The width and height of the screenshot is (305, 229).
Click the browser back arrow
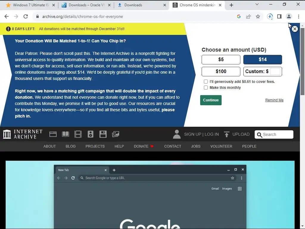tap(7, 17)
